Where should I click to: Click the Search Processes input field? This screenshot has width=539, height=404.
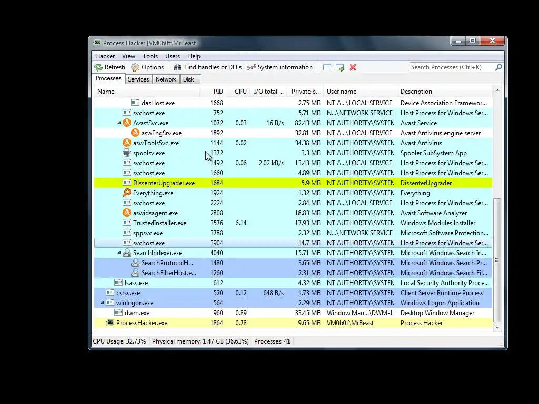[452, 67]
